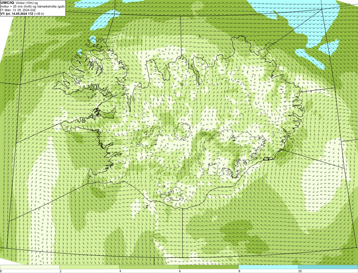358x273 pixels.
Task: Click the scale label "0"
Action: tap(1, 271)
